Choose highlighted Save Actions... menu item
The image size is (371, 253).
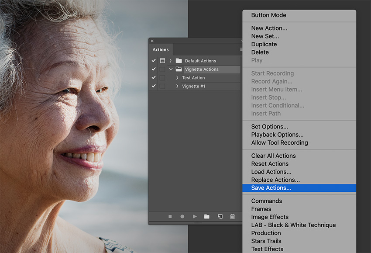click(x=299, y=188)
